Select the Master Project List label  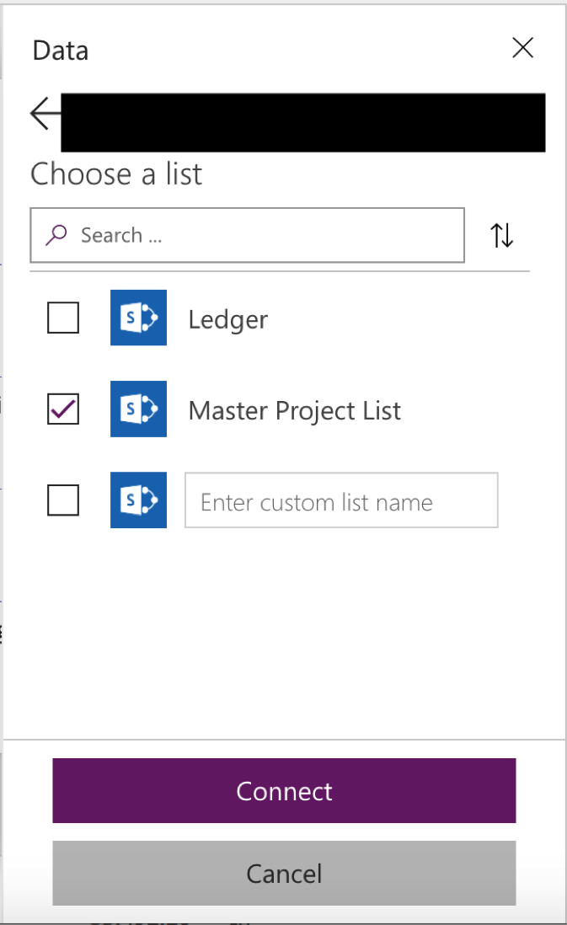tap(295, 410)
